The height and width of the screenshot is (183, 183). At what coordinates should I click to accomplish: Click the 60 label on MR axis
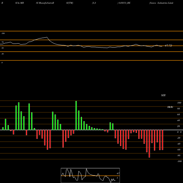[179, 115]
